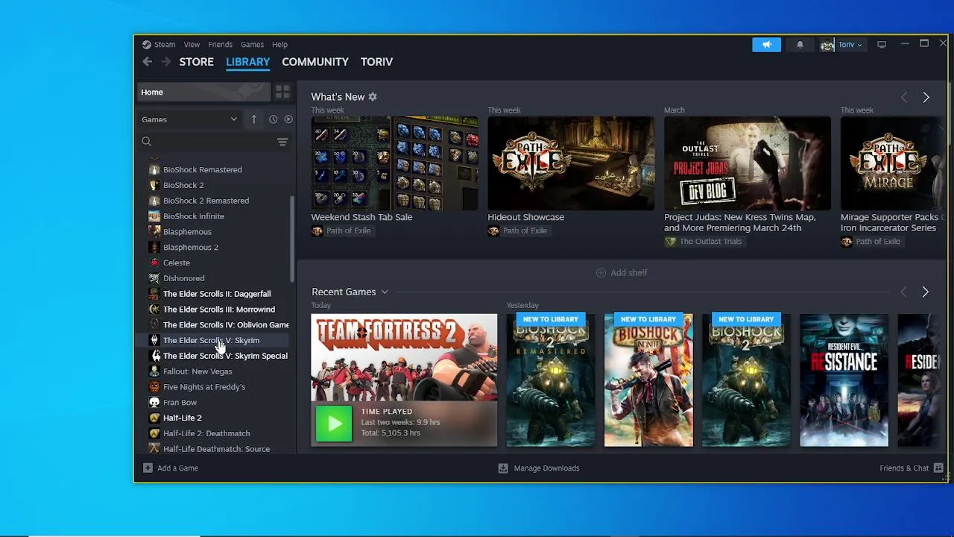Click the Add shelf button
The height and width of the screenshot is (537, 954).
(x=622, y=273)
